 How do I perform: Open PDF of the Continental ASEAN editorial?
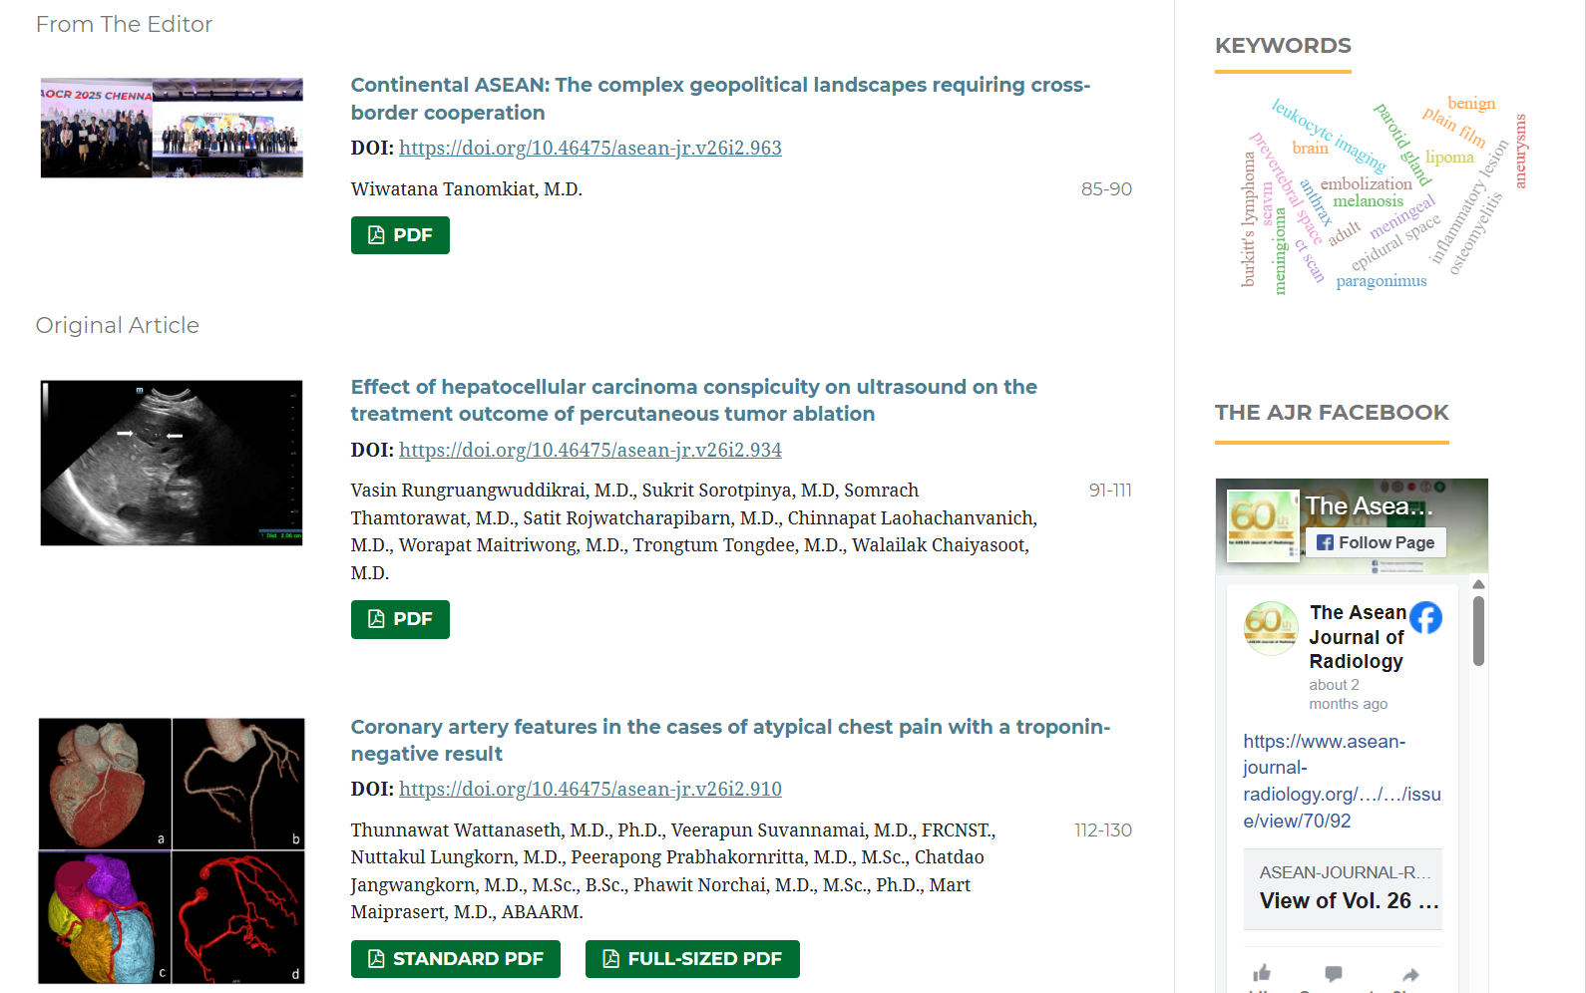tap(400, 235)
